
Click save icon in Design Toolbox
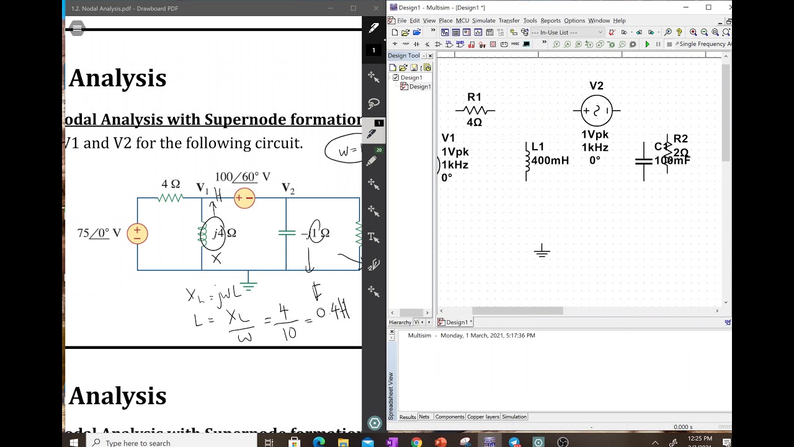click(x=413, y=67)
